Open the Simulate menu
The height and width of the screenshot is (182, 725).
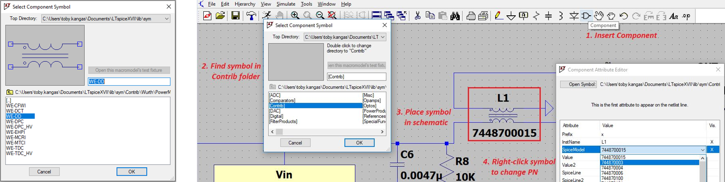point(286,4)
